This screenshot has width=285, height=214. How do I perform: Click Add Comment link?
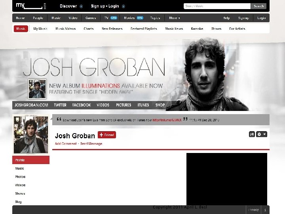(x=66, y=143)
